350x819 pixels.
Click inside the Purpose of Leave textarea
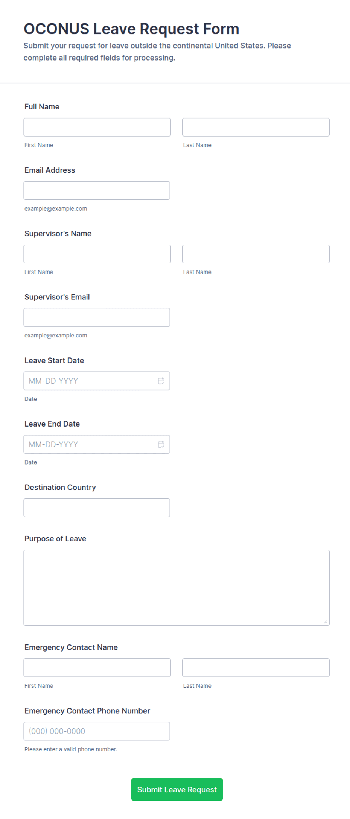click(177, 588)
